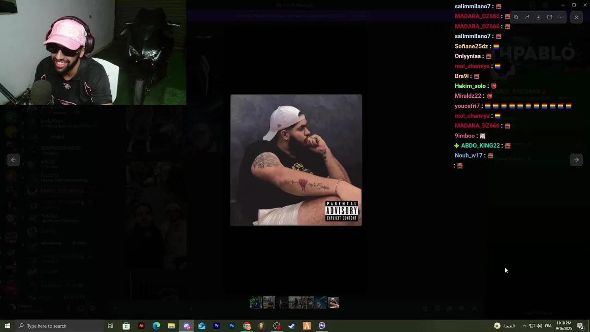Viewport: 590px width, 332px height.
Task: Launch Adobe Premiere Pro from taskbar
Action: [x=216, y=326]
